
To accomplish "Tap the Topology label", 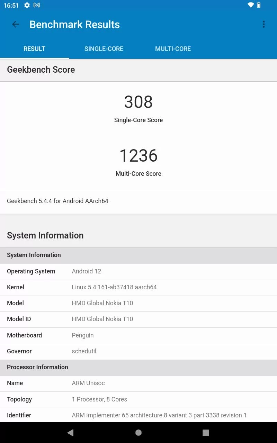I will tap(19, 399).
